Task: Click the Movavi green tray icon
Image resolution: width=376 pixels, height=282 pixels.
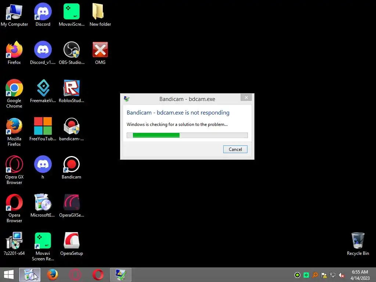Action: point(306,275)
